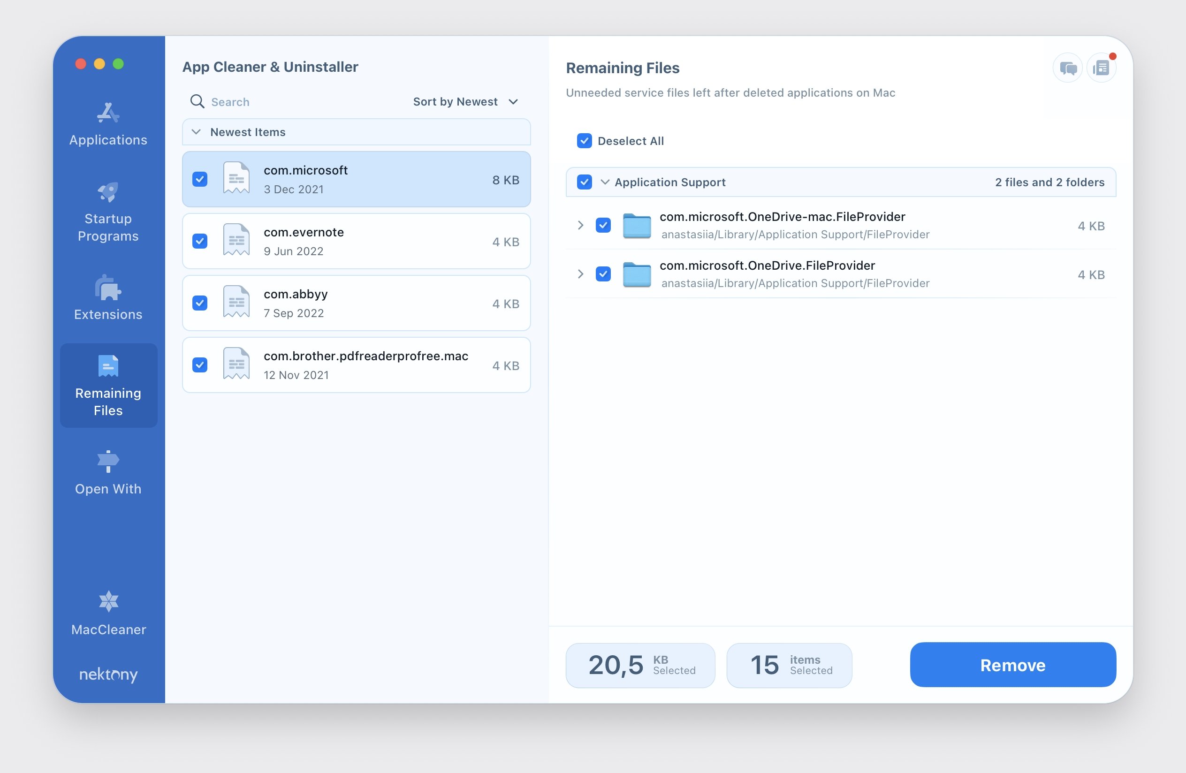The height and width of the screenshot is (773, 1186).
Task: Select the com.evernote remaining file
Action: tap(357, 241)
